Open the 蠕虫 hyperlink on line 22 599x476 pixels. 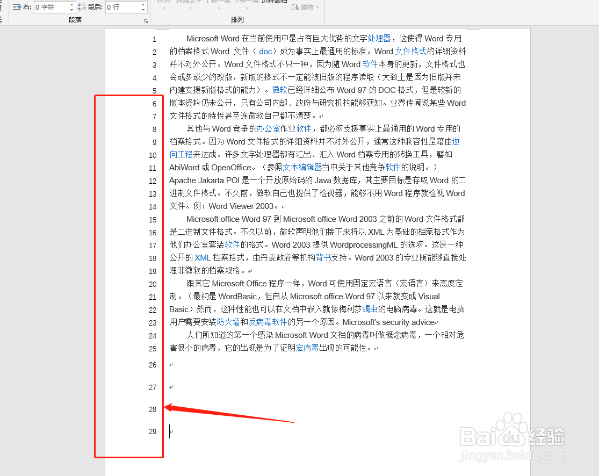(x=370, y=309)
